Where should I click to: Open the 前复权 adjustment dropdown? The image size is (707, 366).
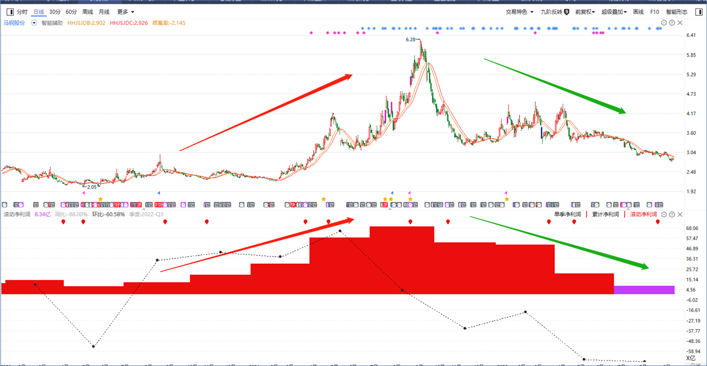(585, 12)
